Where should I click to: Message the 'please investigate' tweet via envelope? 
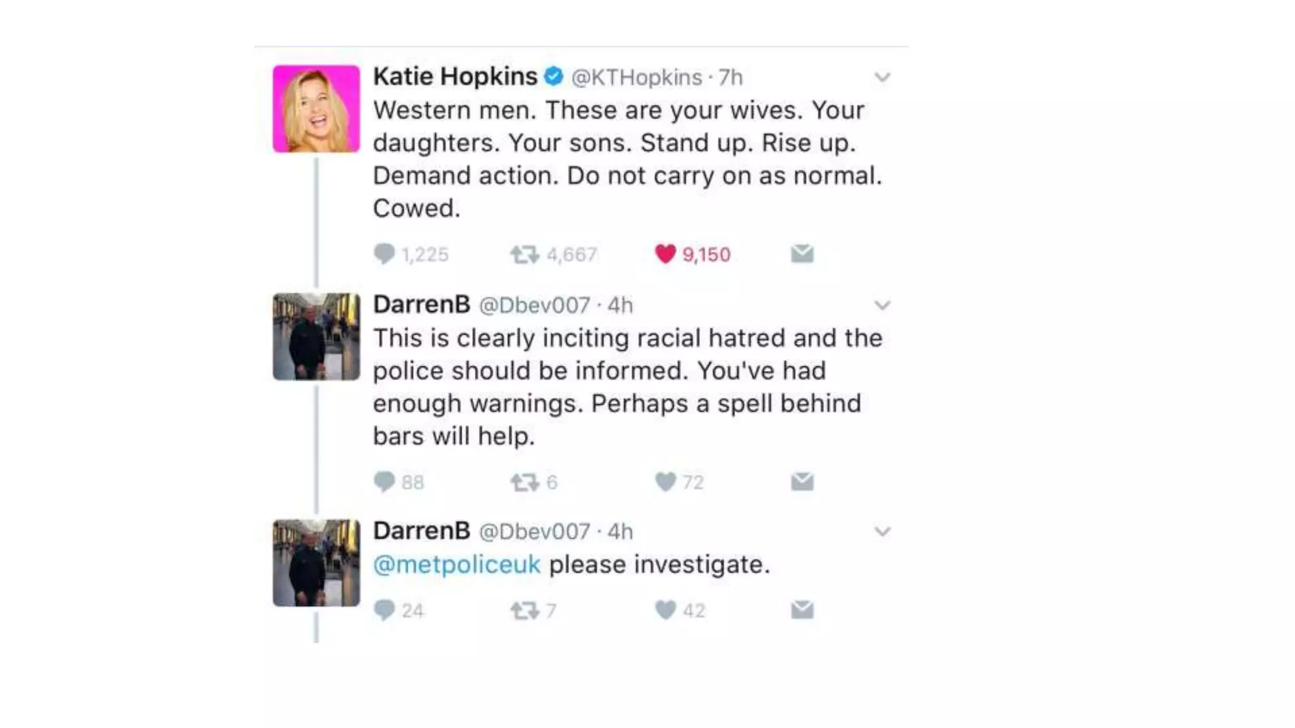pyautogui.click(x=802, y=610)
